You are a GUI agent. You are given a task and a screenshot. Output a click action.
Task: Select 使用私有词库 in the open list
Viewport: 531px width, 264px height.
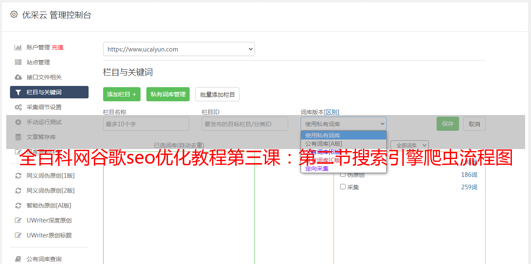tap(343, 135)
